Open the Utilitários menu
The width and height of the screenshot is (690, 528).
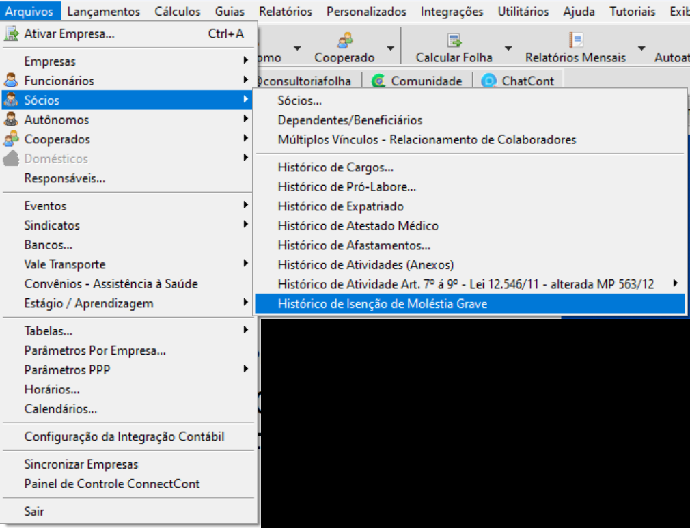point(523,11)
